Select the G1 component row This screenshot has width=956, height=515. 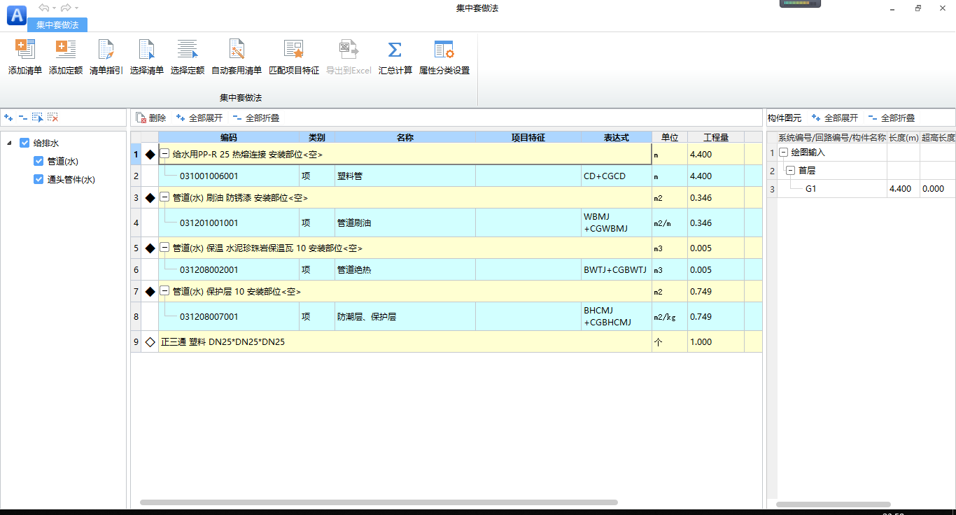(x=861, y=189)
